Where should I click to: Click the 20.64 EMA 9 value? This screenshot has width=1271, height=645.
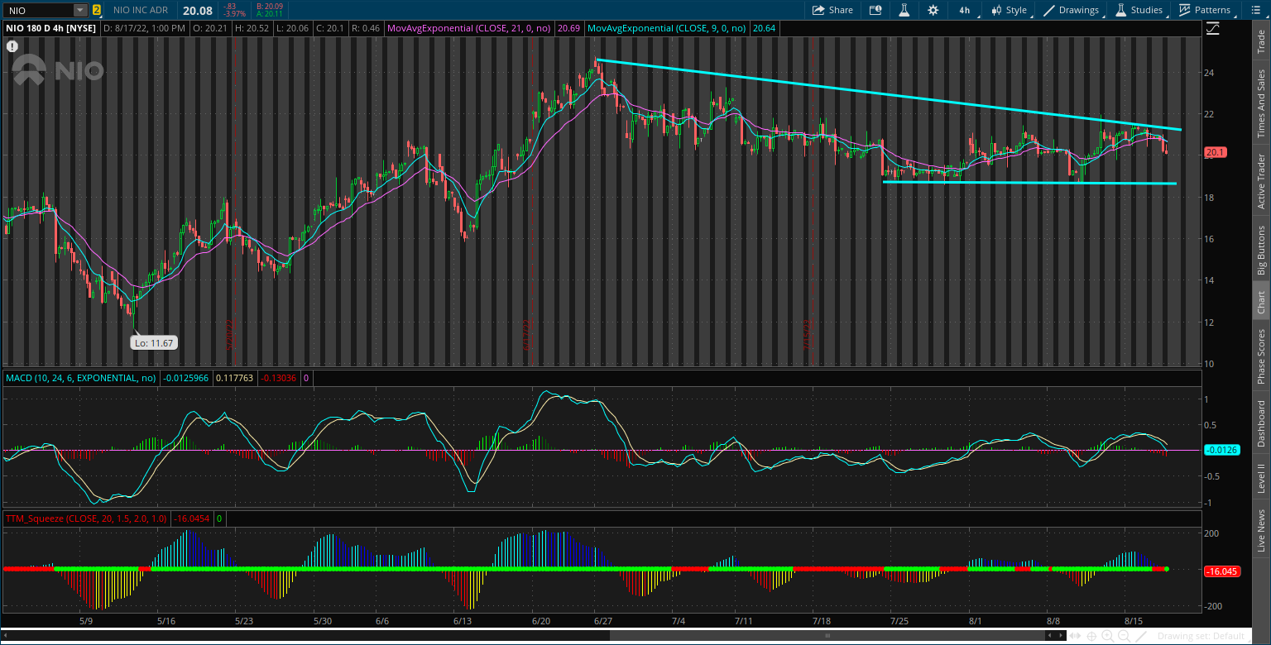[764, 28]
